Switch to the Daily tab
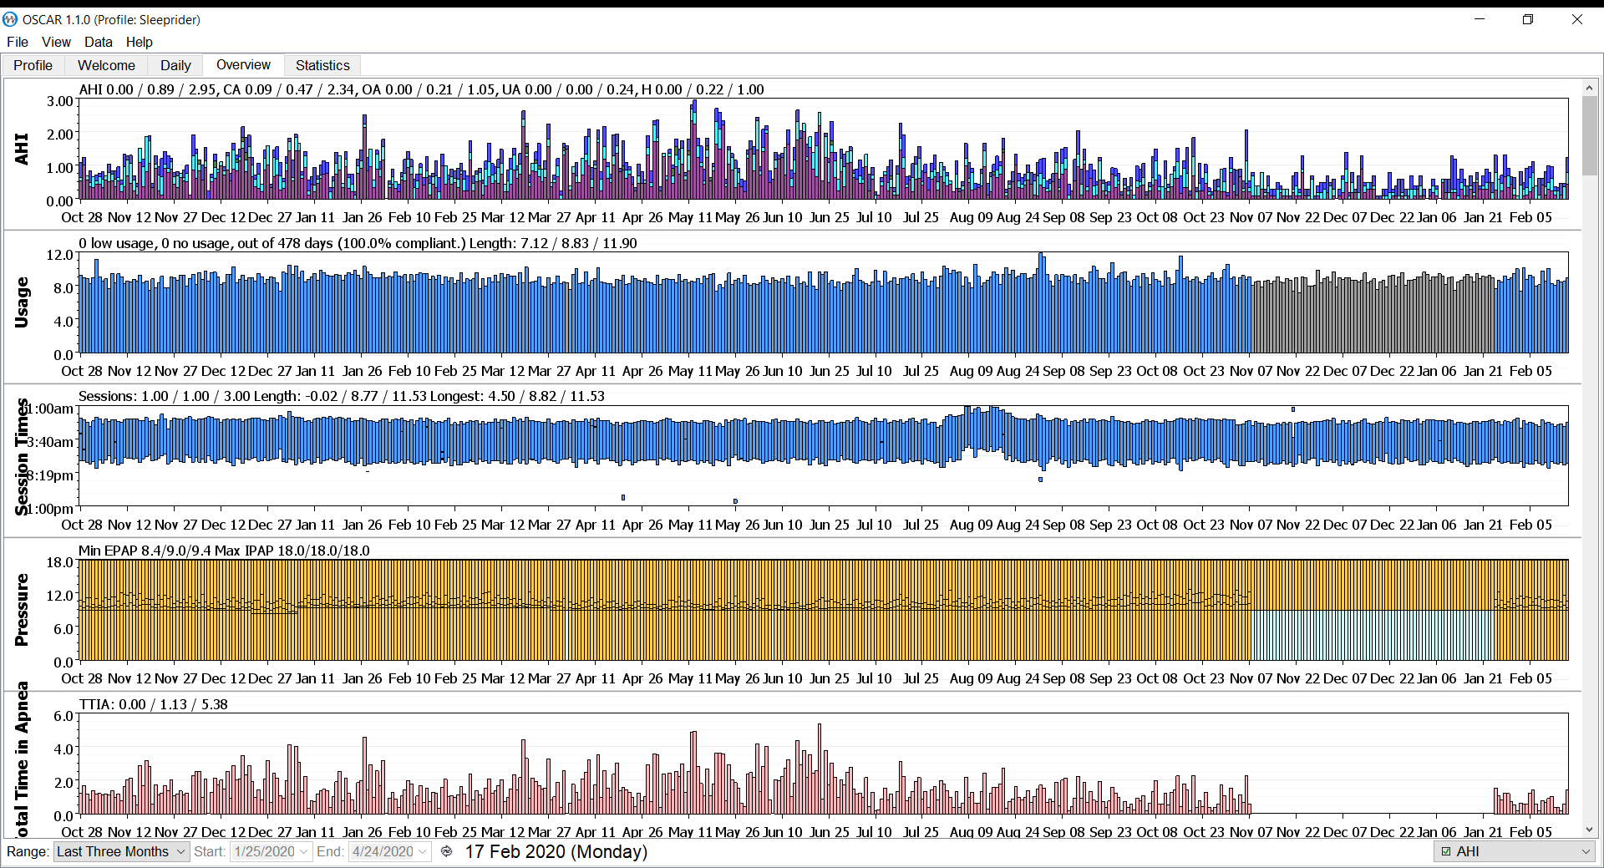The width and height of the screenshot is (1604, 868). pyautogui.click(x=175, y=65)
